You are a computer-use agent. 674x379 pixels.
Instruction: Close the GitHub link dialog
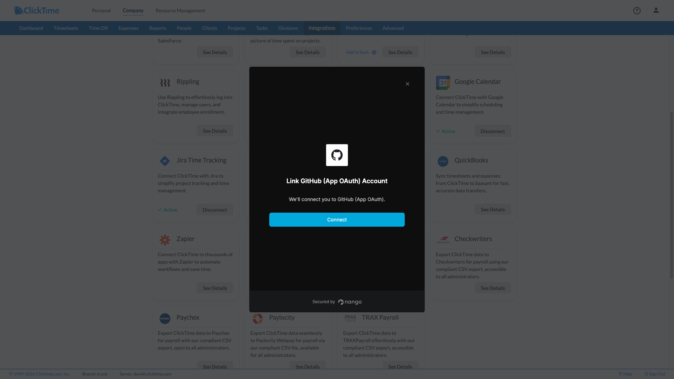pos(408,84)
